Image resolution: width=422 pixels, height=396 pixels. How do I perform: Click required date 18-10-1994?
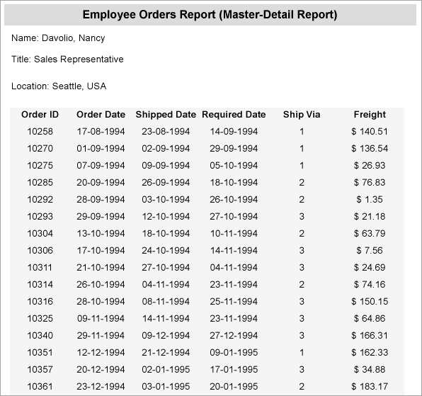coord(234,183)
